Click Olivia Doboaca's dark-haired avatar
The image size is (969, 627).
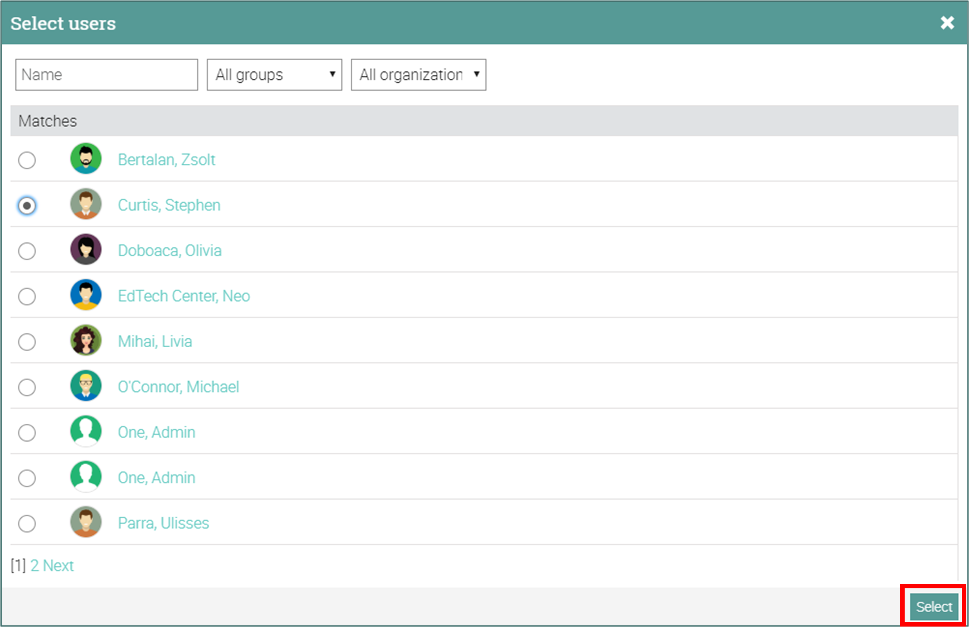(86, 250)
